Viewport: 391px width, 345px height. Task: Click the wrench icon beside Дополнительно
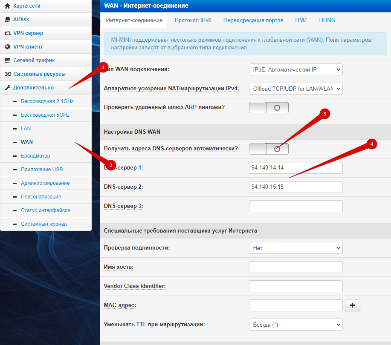pyautogui.click(x=8, y=88)
